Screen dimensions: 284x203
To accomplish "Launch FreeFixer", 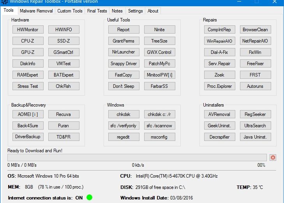I will [256, 64].
